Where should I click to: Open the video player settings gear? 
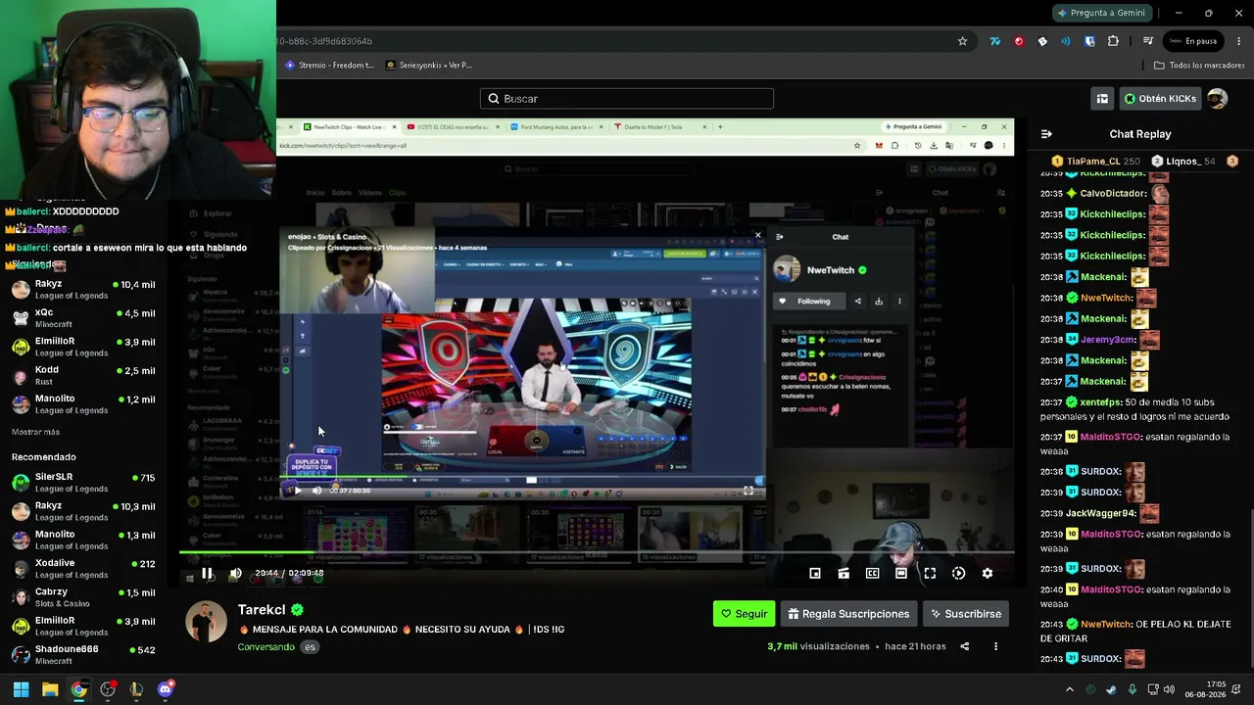click(987, 574)
